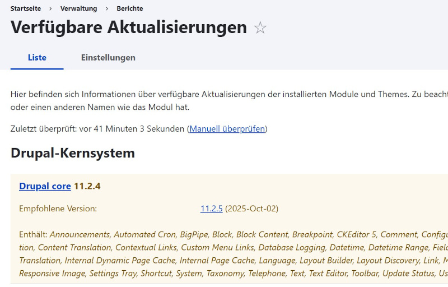Click Announcements in the included modules list

click(x=80, y=234)
